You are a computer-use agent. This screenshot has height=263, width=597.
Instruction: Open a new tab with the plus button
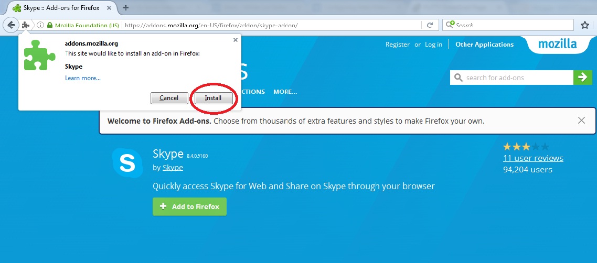point(126,8)
